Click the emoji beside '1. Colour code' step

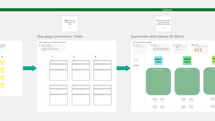point(133,45)
